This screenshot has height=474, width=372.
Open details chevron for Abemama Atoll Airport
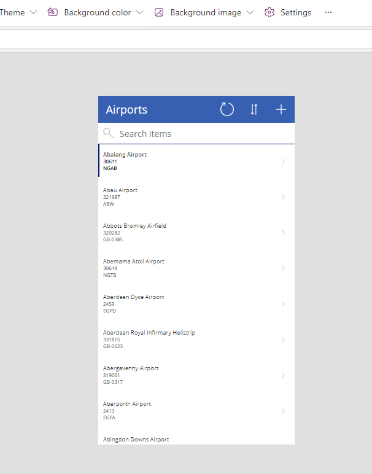pos(283,268)
